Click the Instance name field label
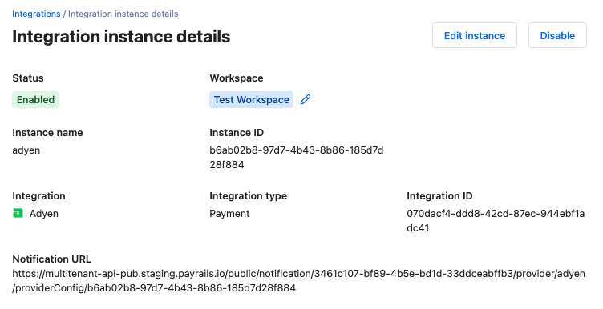603x309 pixels. [x=47, y=133]
